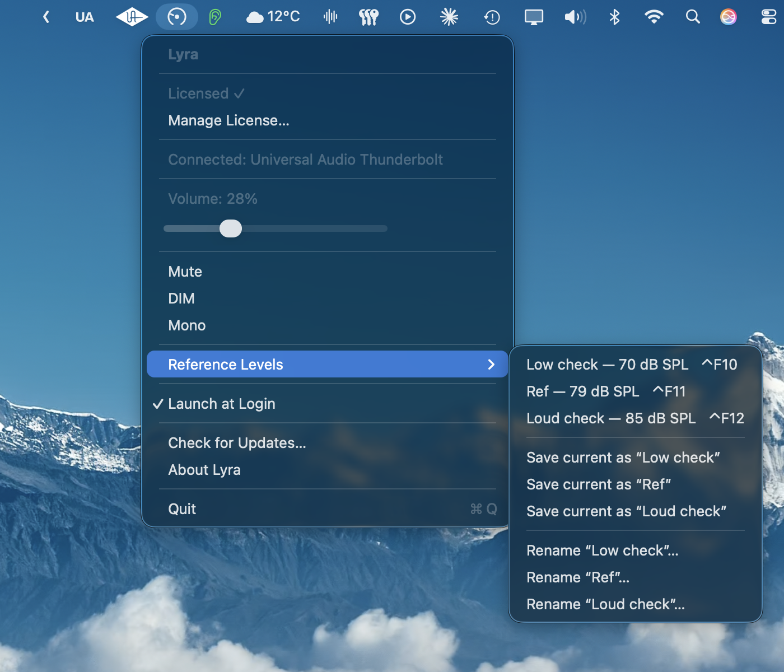The height and width of the screenshot is (672, 784).
Task: Click the starburst menu bar icon
Action: [449, 17]
